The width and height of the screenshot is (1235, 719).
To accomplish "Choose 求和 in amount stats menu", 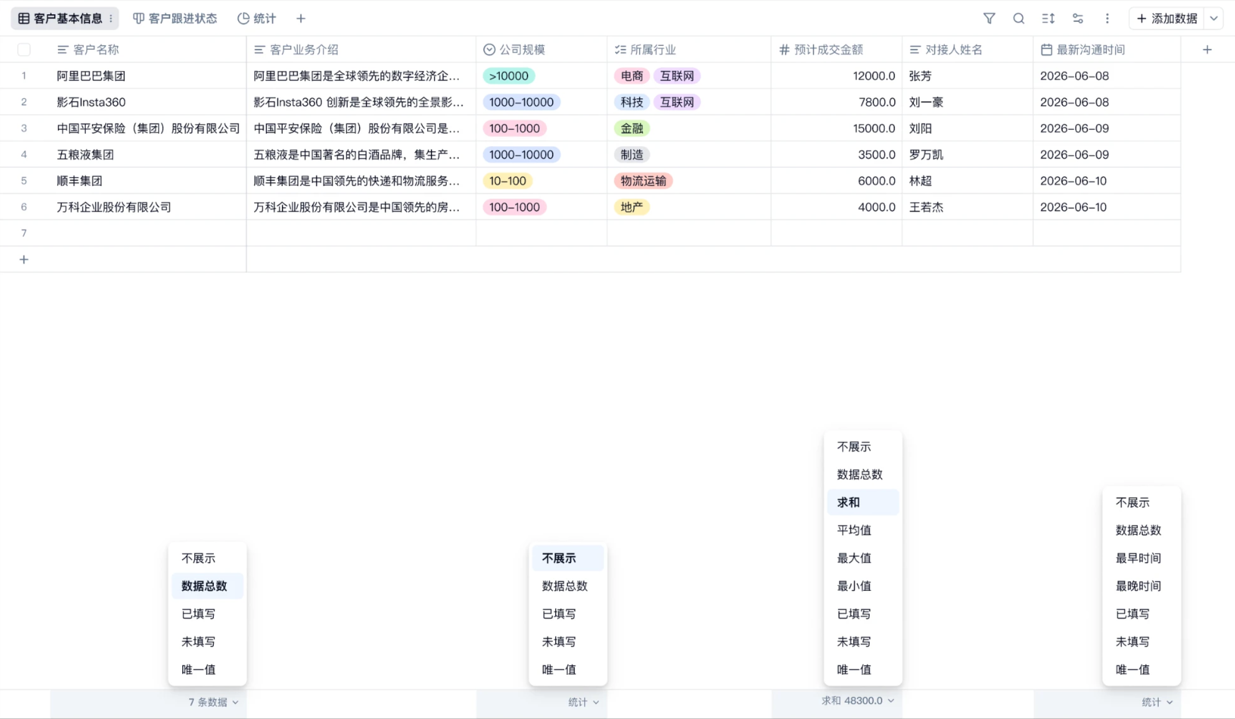I will (x=863, y=502).
